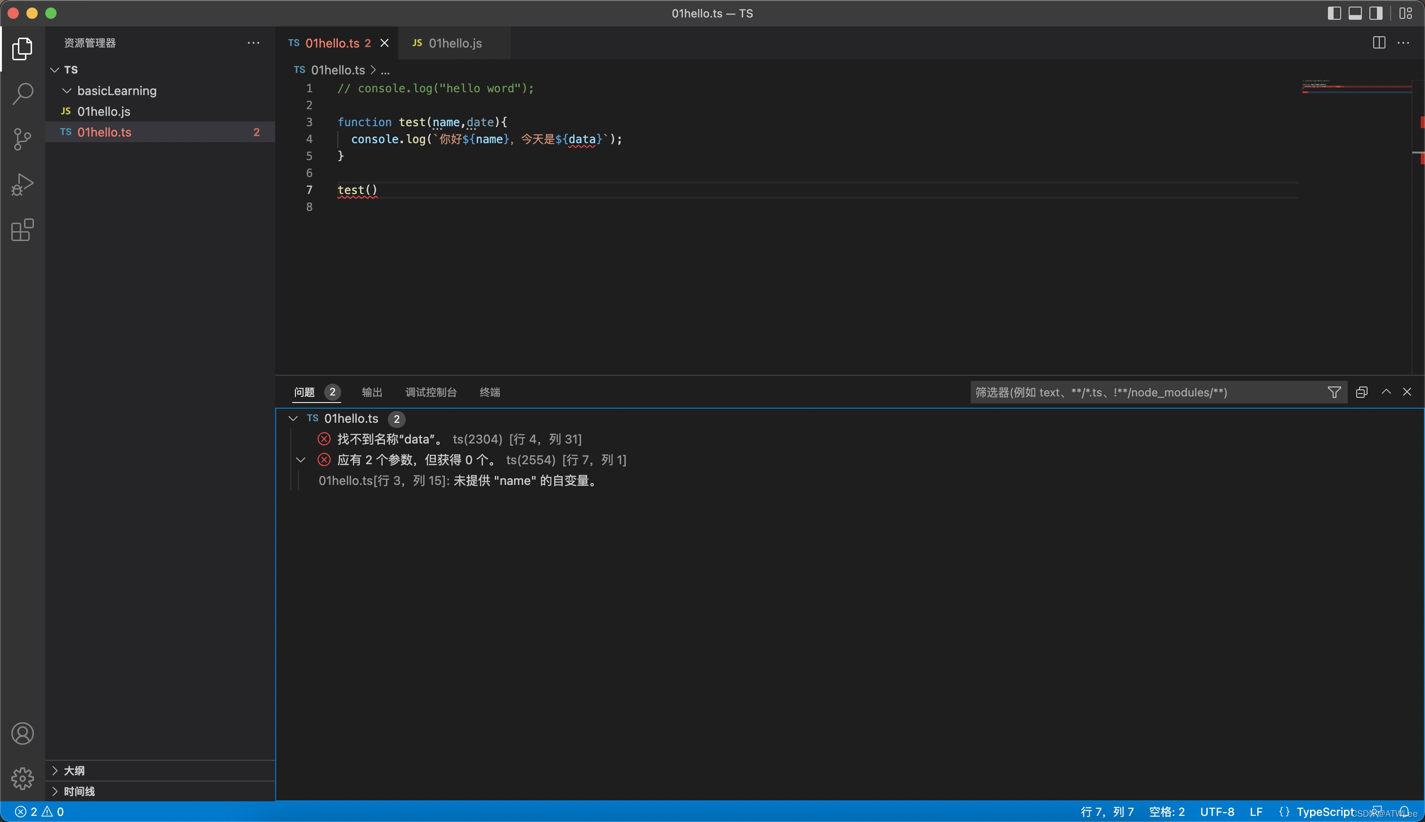Open explorer panel more actions ellipsis

coord(254,43)
